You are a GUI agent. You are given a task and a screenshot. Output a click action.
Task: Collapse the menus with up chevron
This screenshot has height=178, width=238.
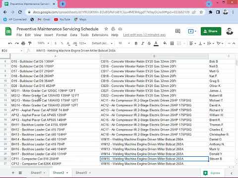[x=234, y=44]
